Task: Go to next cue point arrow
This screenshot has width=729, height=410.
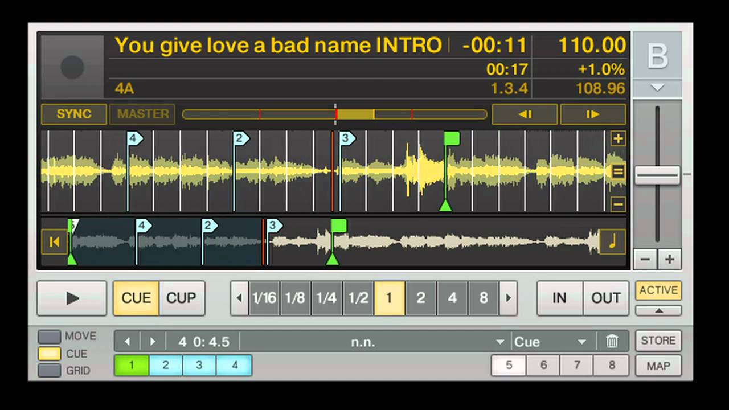Action: (x=152, y=342)
